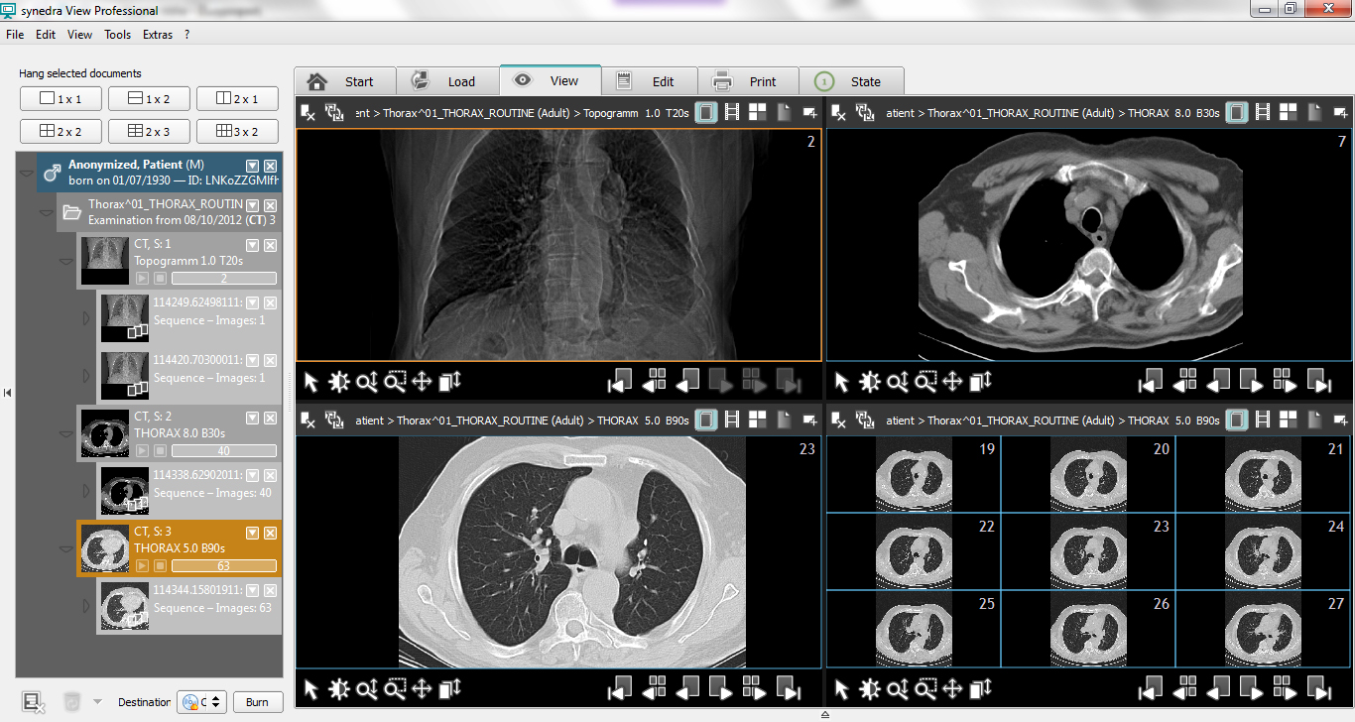Open the dropdown arrow next to the trash icon
The width and height of the screenshot is (1355, 722).
(96, 701)
